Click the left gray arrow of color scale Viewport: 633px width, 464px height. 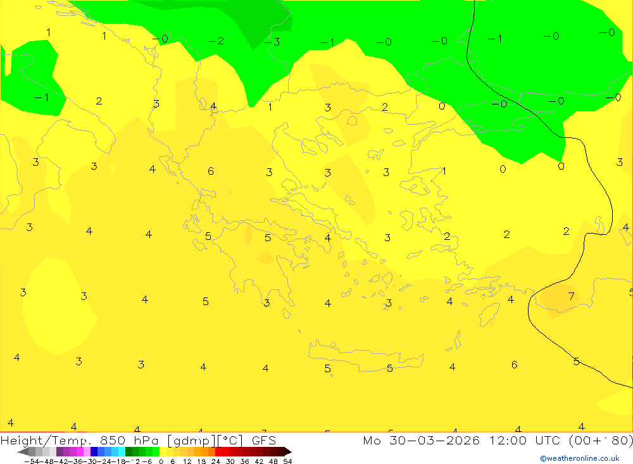pos(23,451)
